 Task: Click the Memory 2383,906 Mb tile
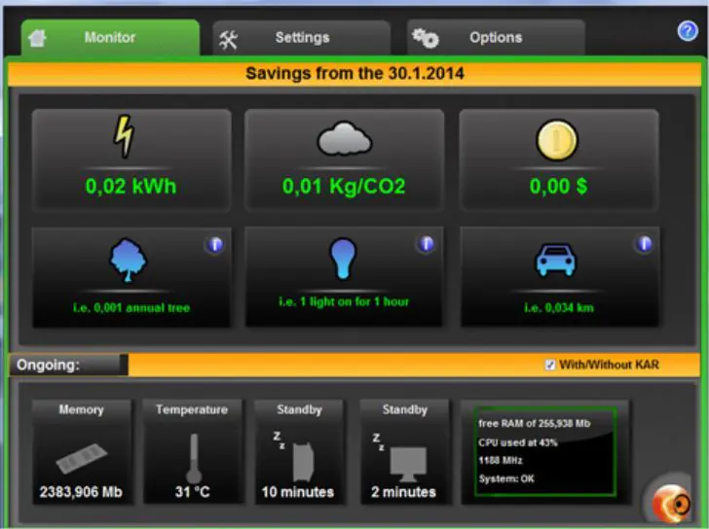[81, 452]
